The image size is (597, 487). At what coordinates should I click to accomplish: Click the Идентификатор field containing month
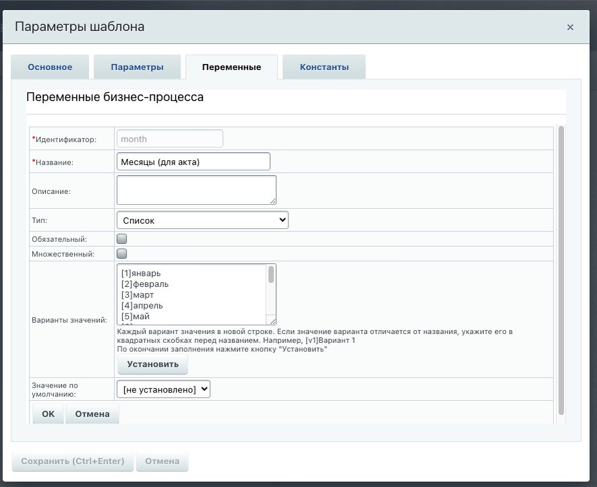coord(170,139)
